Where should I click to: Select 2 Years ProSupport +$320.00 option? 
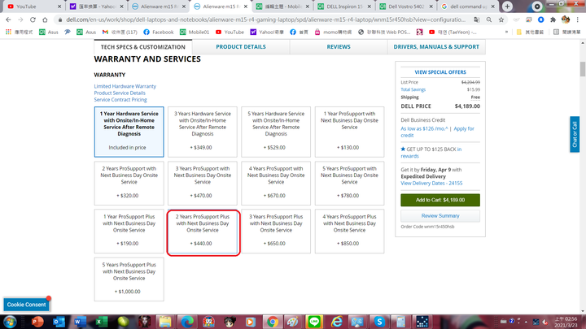click(129, 183)
